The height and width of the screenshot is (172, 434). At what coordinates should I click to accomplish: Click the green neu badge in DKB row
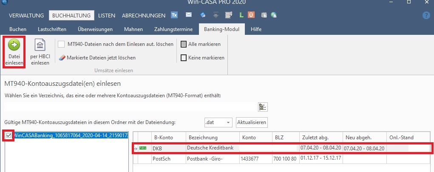[x=143, y=148]
